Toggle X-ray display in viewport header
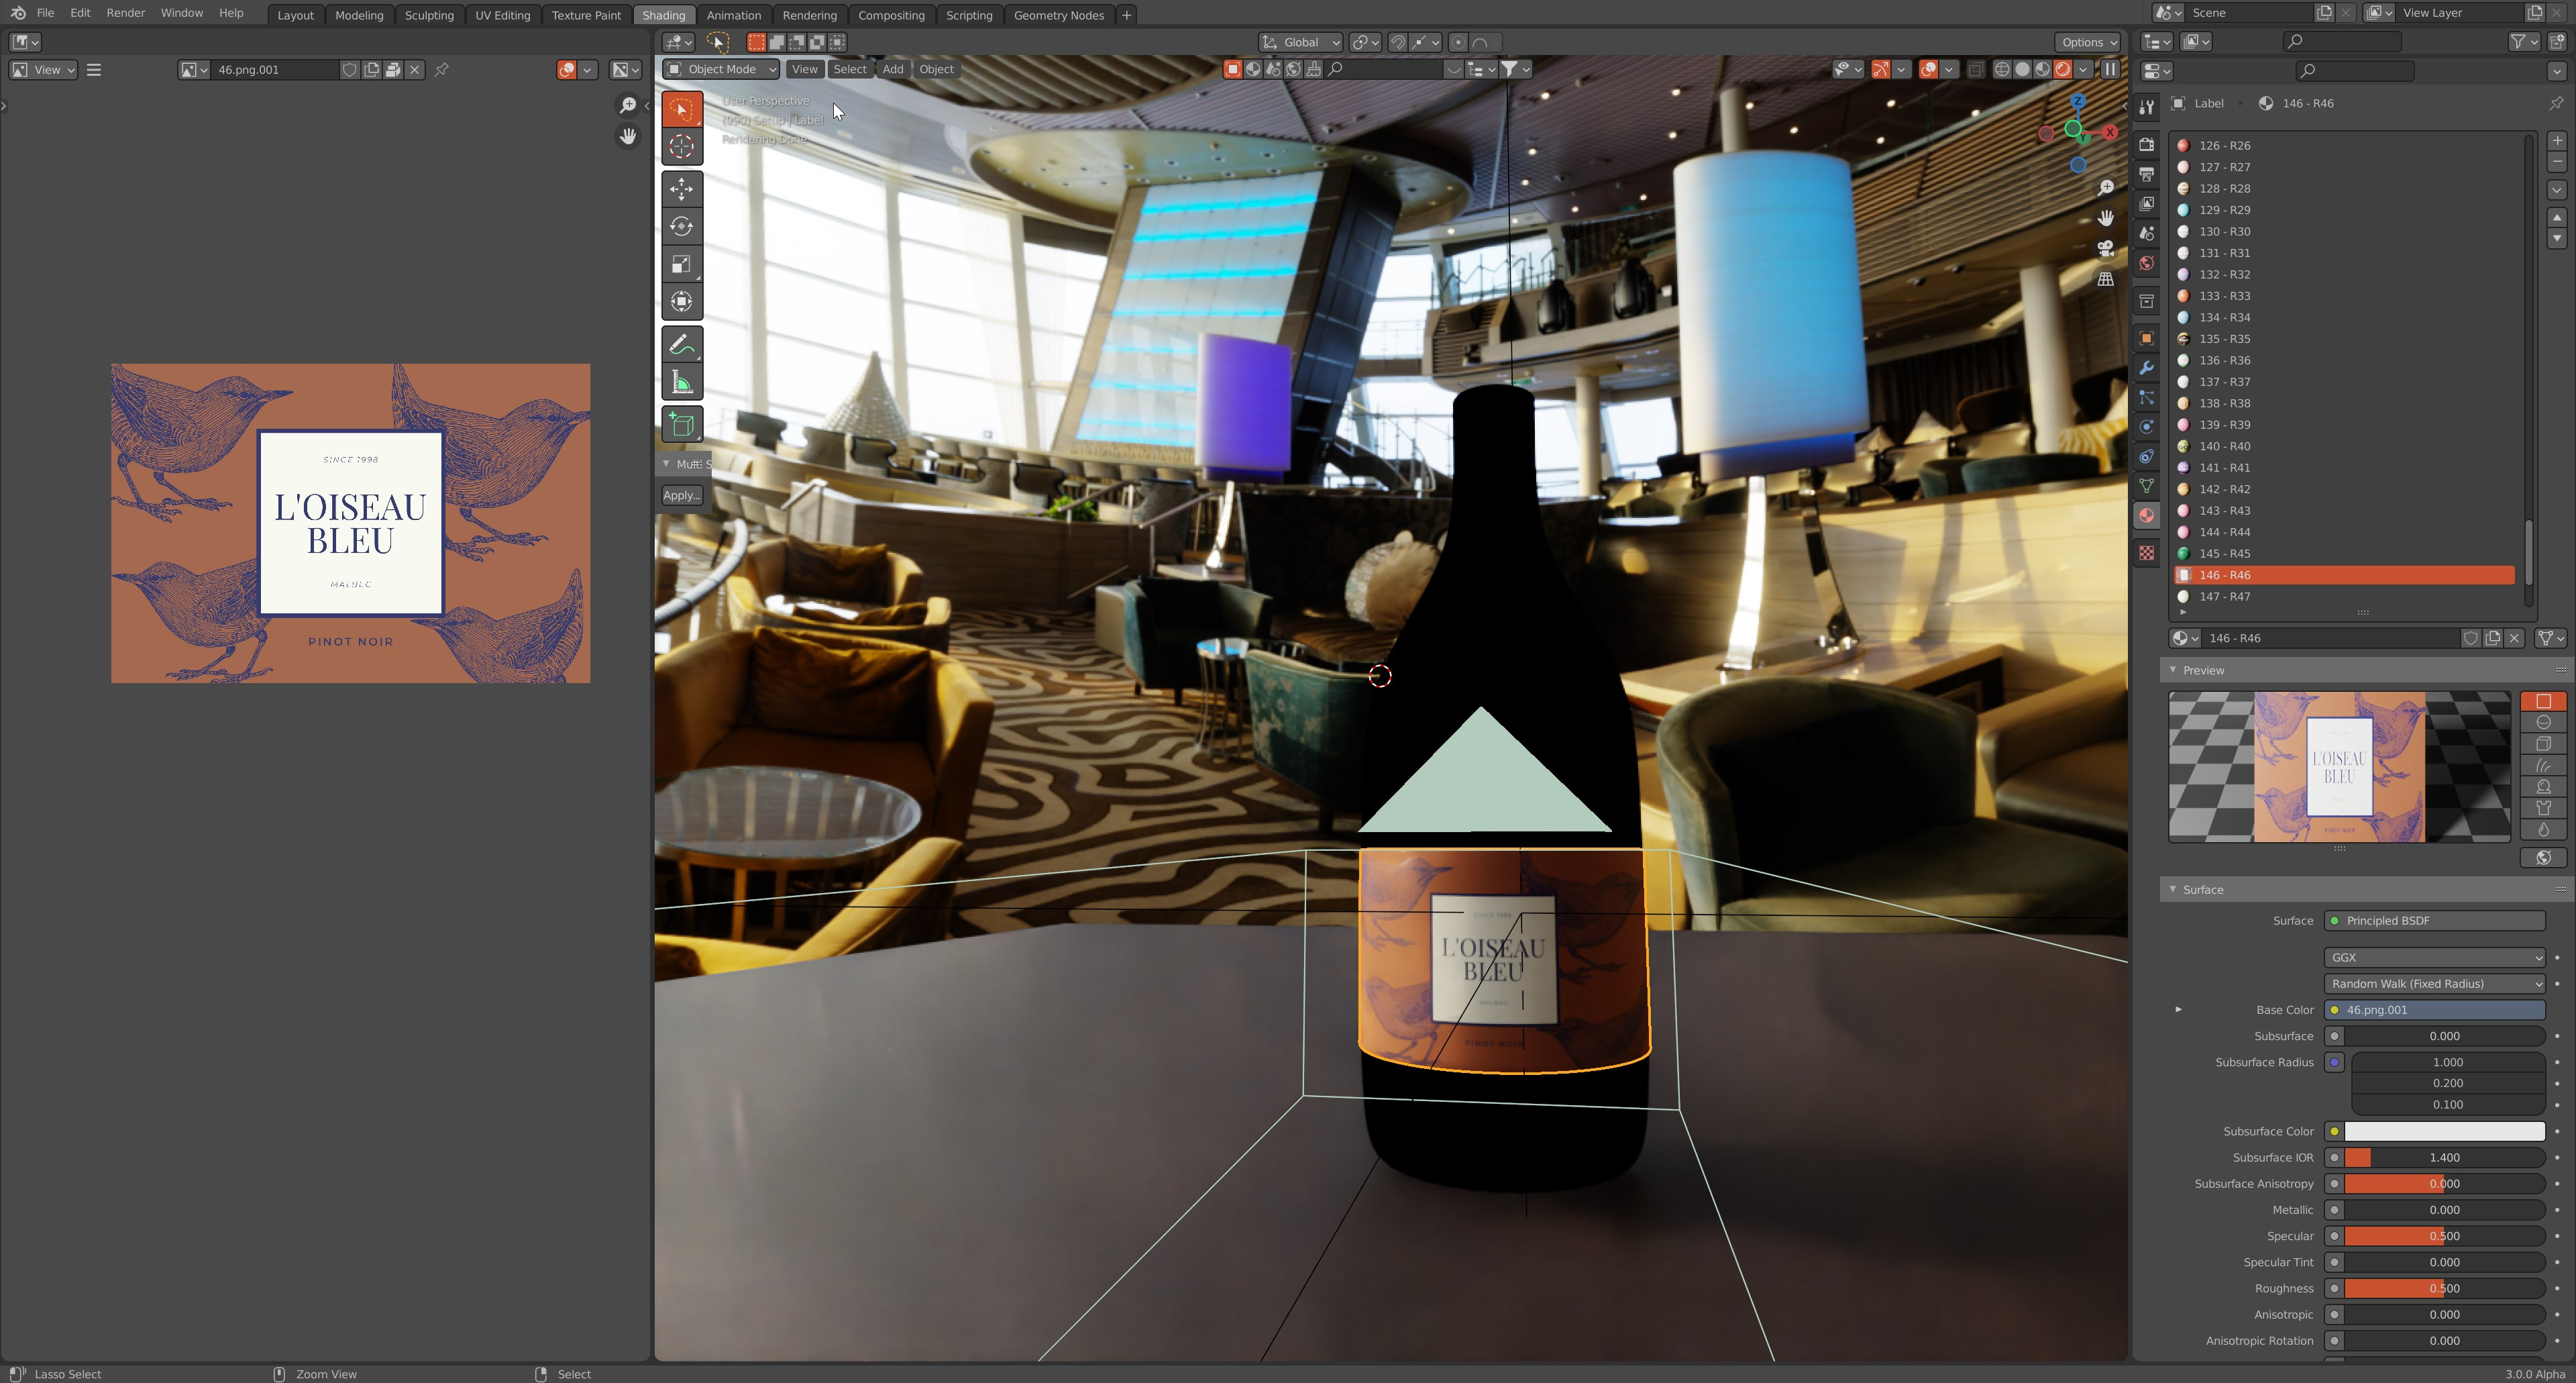The height and width of the screenshot is (1383, 2576). coord(1975,69)
